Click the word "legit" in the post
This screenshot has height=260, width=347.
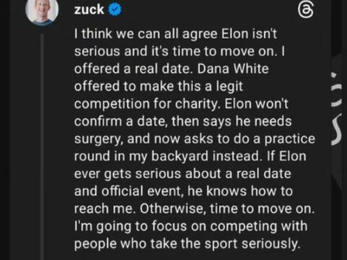click(229, 87)
